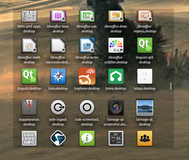The width and height of the screenshot is (189, 160).
Task: Open the green info speech bubble icon
Action: pyautogui.click(x=87, y=138)
